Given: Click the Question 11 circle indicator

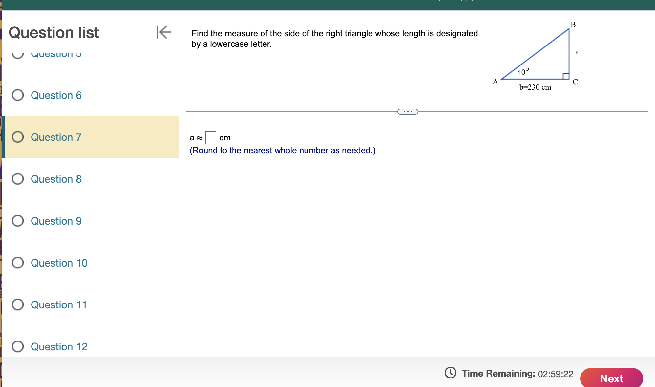Looking at the screenshot, I should coord(18,304).
